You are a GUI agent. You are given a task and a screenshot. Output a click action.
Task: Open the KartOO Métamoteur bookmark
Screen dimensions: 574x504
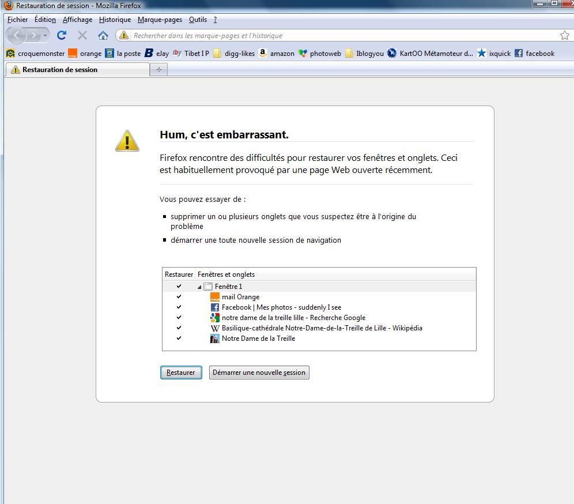(x=430, y=54)
